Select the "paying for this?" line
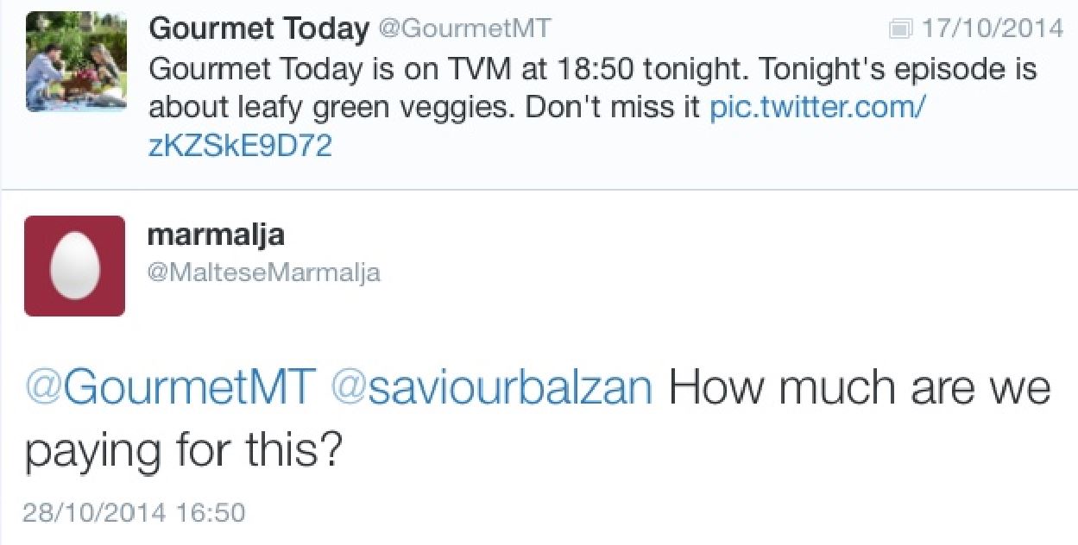Screen dimensions: 1078x545 tap(183, 451)
